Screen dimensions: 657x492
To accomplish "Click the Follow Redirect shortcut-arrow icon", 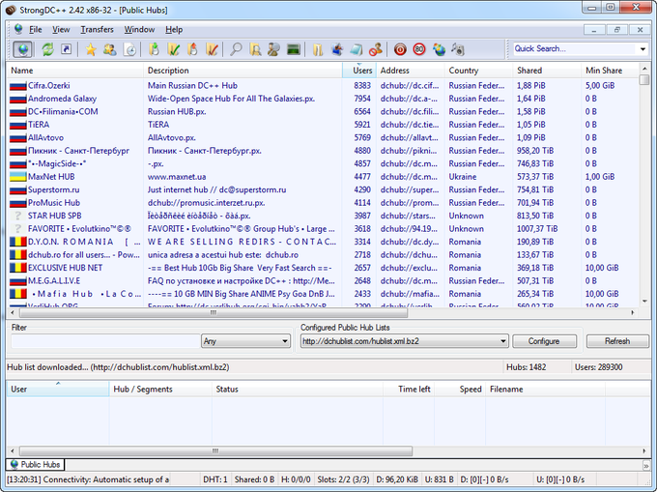I will [67, 49].
